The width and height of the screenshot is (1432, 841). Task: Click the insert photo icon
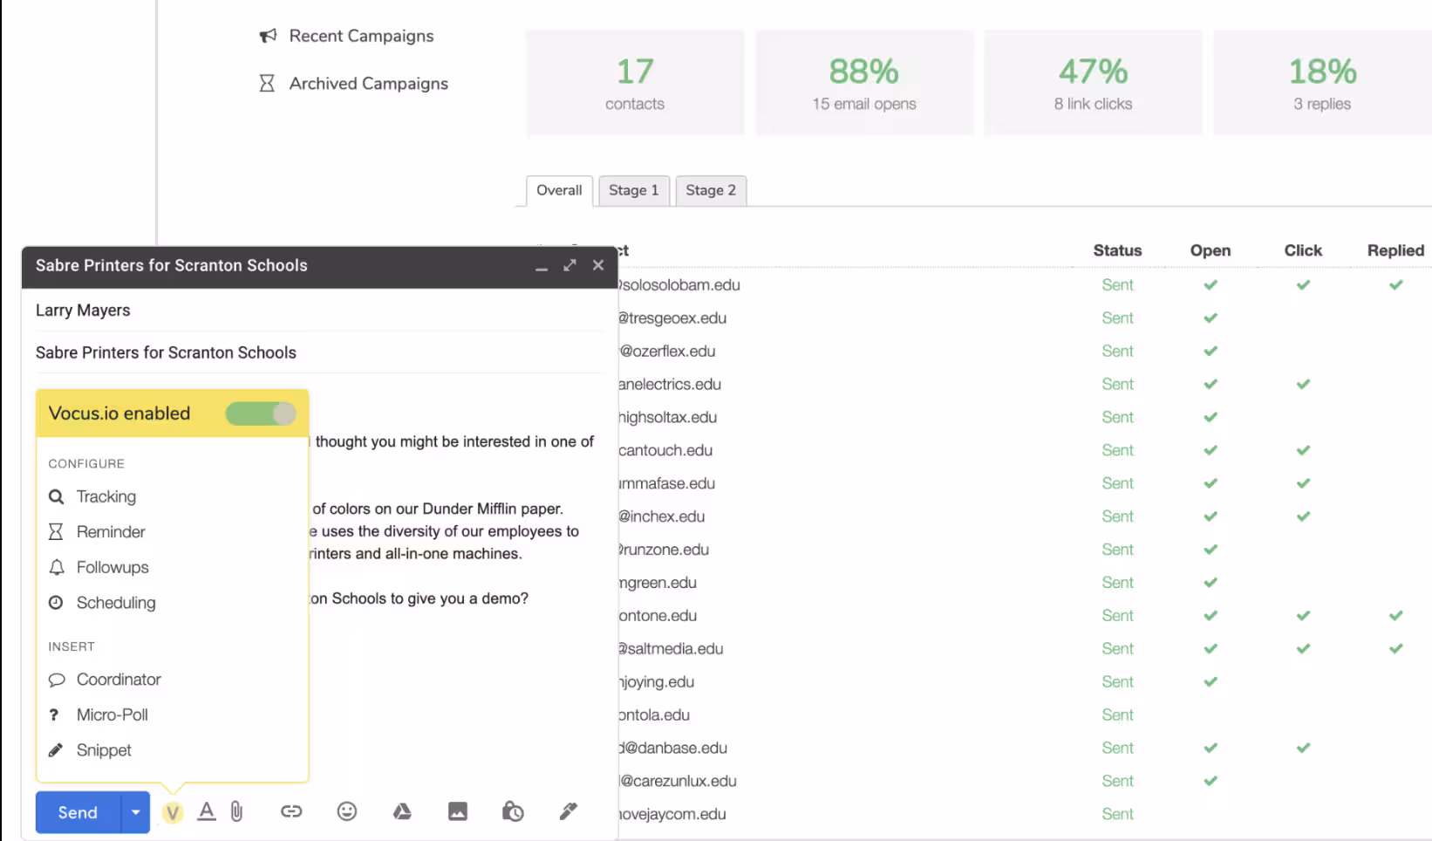(x=458, y=812)
